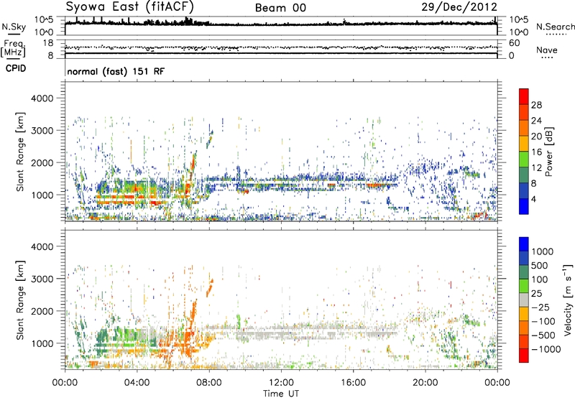Viewport: 575px width, 398px height.
Task: Click the 'Syowa East (fitACF)' title
Action: (x=130, y=6)
